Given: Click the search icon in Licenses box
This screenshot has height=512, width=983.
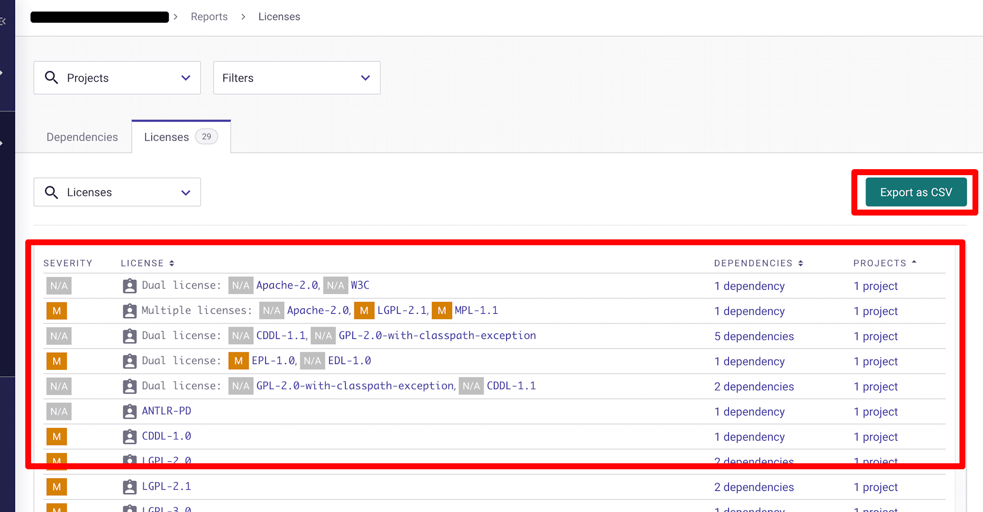Looking at the screenshot, I should pyautogui.click(x=52, y=192).
